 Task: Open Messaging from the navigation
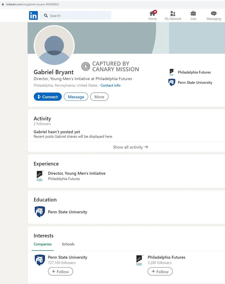tap(213, 15)
